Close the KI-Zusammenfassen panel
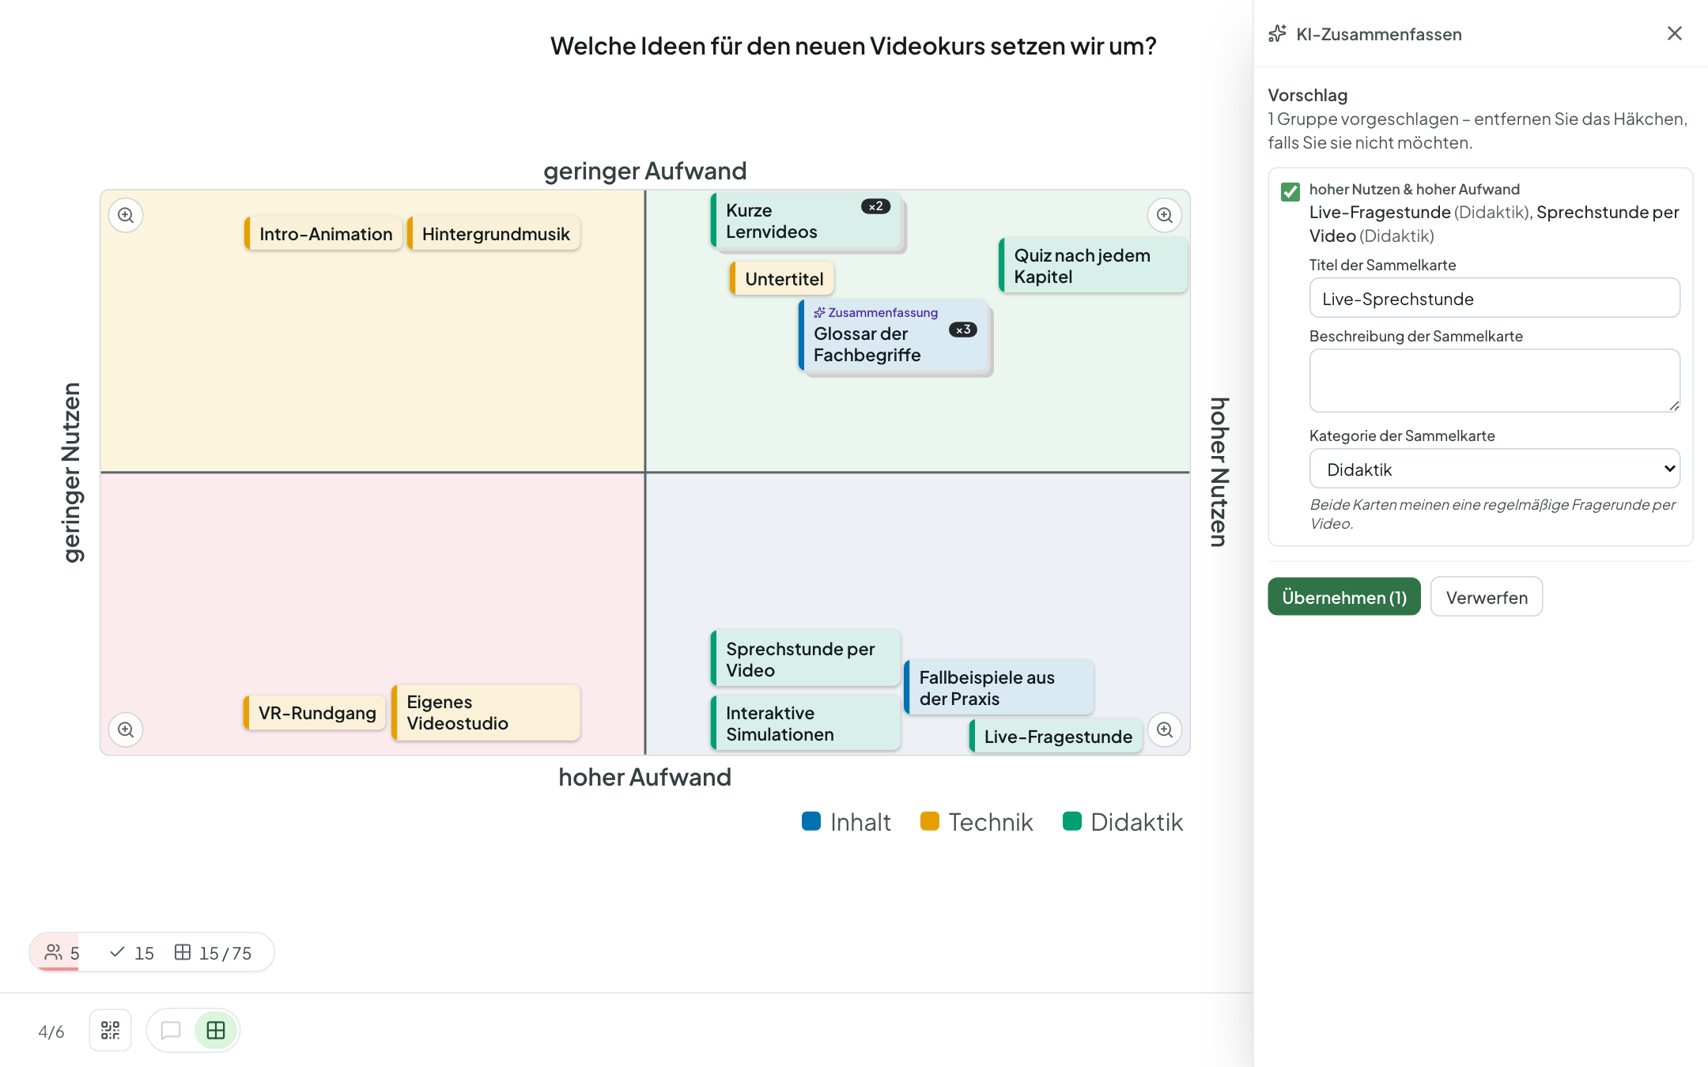This screenshot has width=1708, height=1067. 1675,33
